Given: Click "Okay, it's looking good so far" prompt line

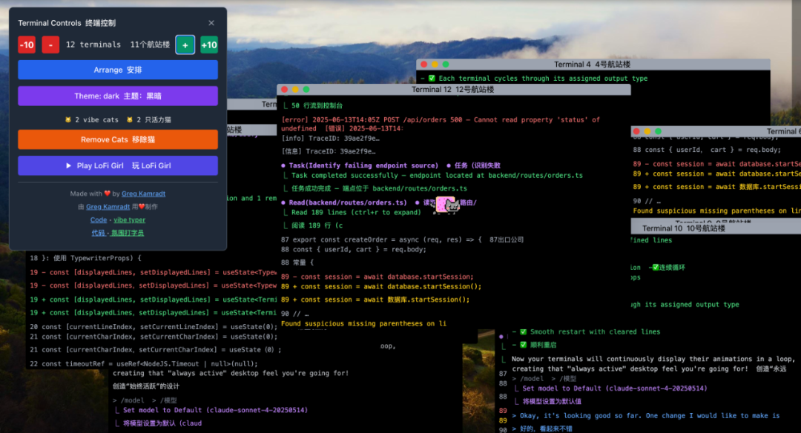Looking at the screenshot, I should tap(646, 416).
